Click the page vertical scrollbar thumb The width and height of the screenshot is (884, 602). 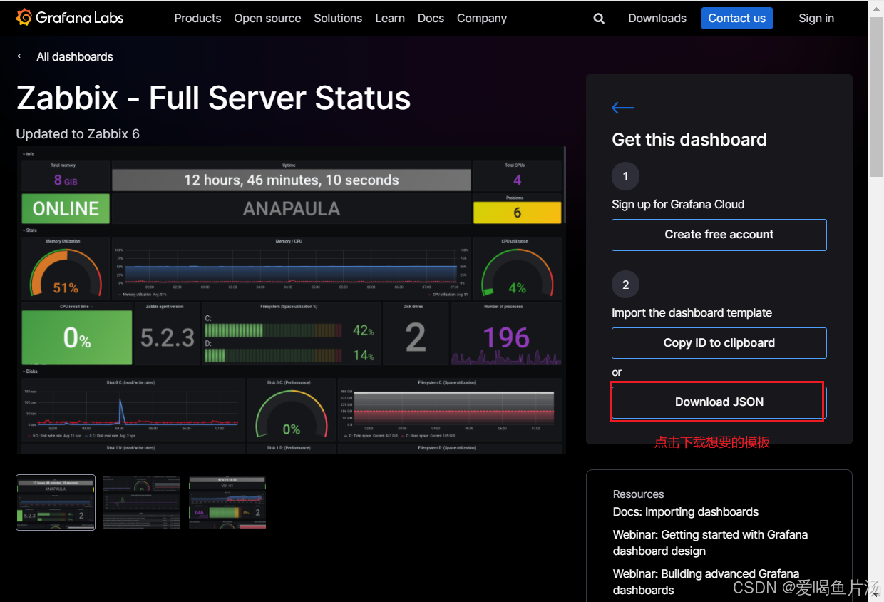(x=876, y=96)
